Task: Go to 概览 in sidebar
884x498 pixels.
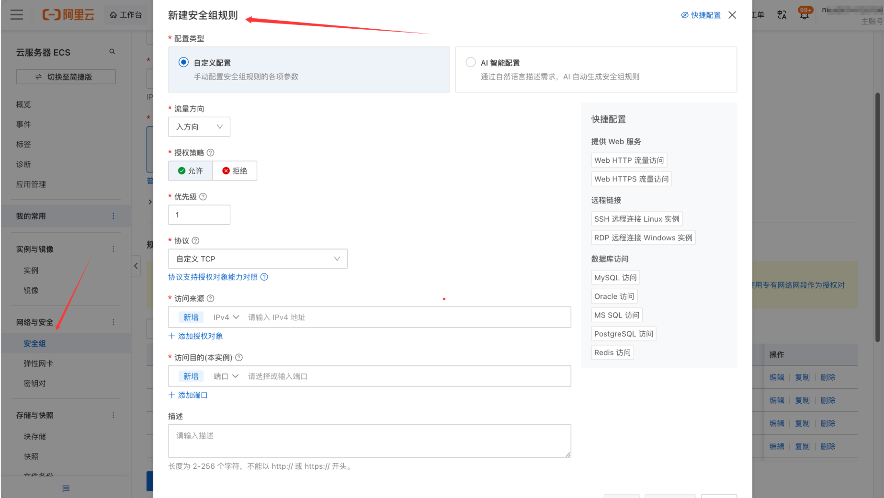Action: pos(23,104)
